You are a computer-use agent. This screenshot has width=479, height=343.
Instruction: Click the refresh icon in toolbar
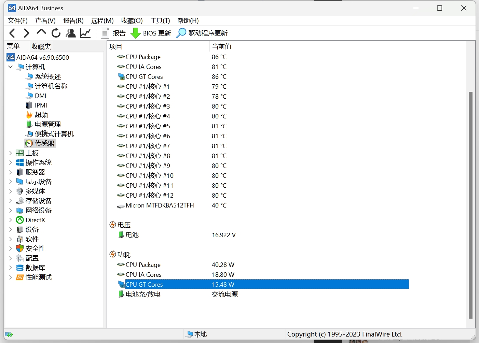tap(56, 33)
